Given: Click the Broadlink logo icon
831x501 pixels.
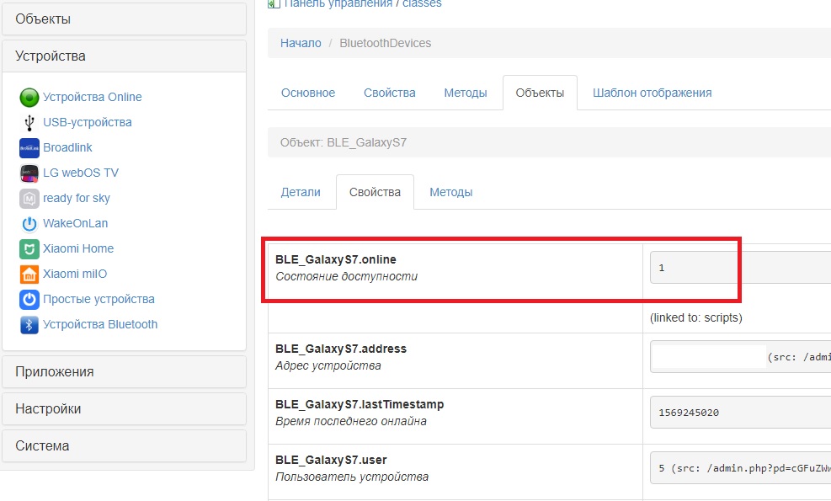Looking at the screenshot, I should pyautogui.click(x=29, y=148).
